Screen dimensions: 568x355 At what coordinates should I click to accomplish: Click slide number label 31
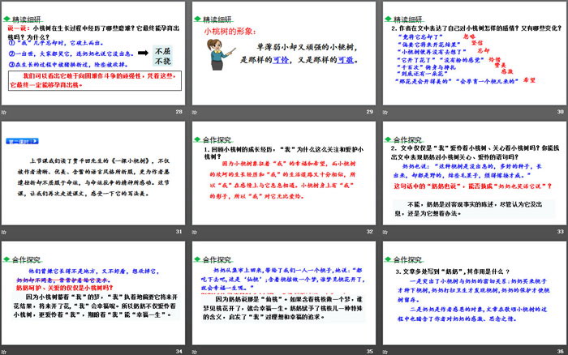point(179,231)
